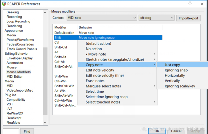Open the left drag dropdown
This screenshot has width=208, height=134.
click(x=156, y=18)
